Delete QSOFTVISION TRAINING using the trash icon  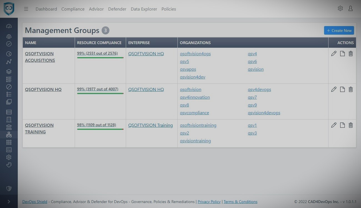pyautogui.click(x=351, y=125)
